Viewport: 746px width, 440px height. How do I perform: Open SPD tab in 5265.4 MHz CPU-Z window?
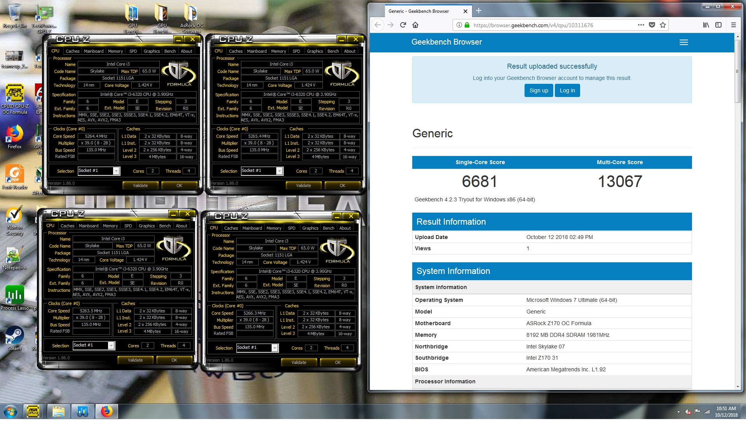[296, 51]
